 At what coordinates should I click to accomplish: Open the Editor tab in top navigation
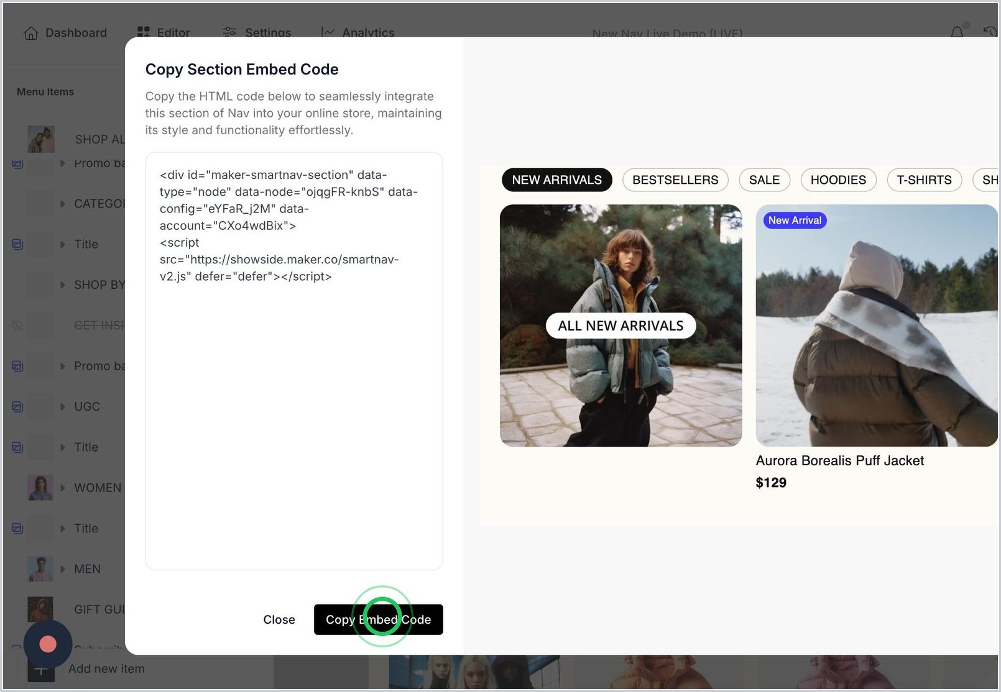(x=164, y=33)
